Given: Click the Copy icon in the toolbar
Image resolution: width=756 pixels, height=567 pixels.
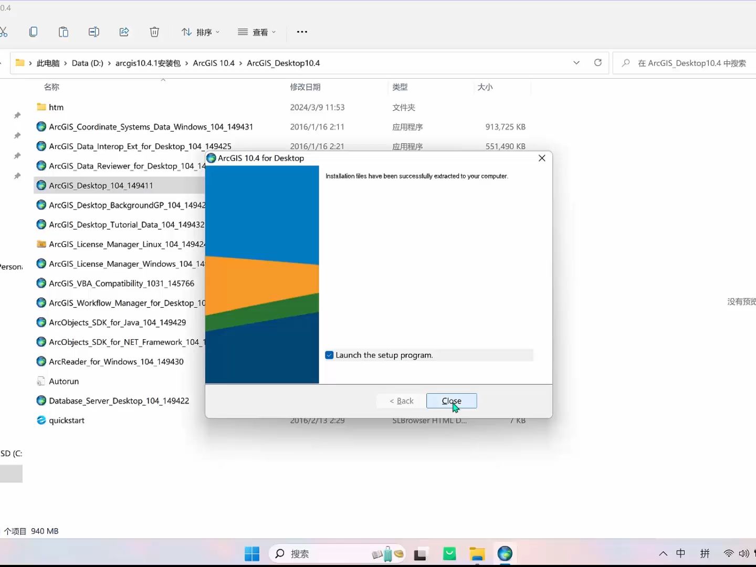Looking at the screenshot, I should point(34,31).
